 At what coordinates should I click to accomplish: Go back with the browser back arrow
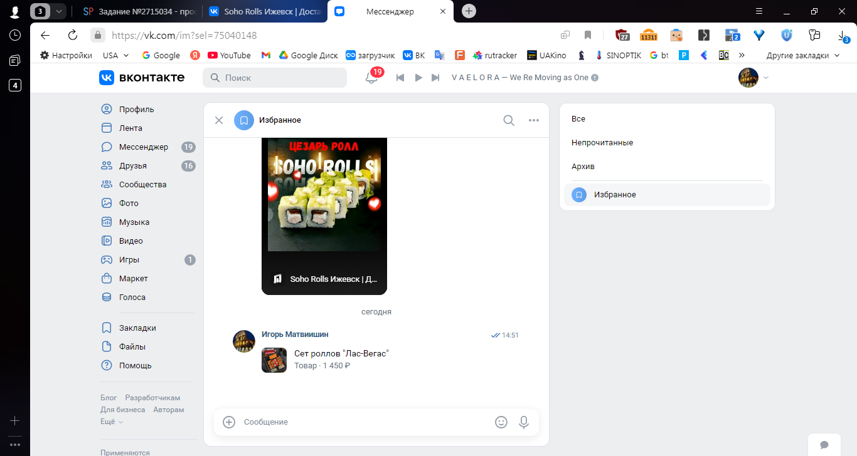(x=45, y=35)
